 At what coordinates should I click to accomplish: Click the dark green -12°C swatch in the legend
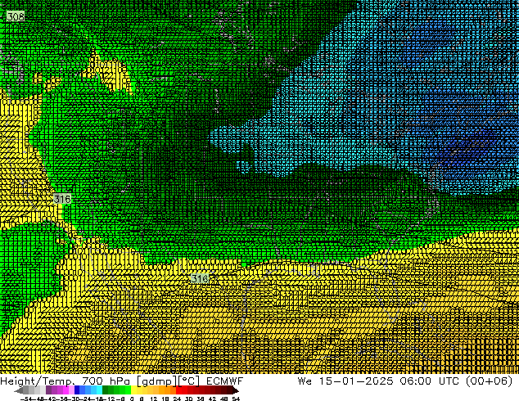[x=111, y=390]
